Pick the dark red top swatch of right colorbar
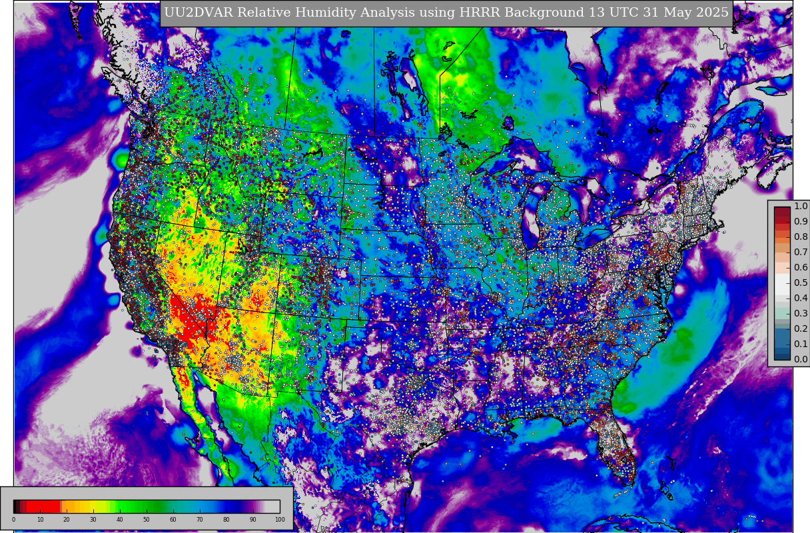The height and width of the screenshot is (533, 810). 782,213
